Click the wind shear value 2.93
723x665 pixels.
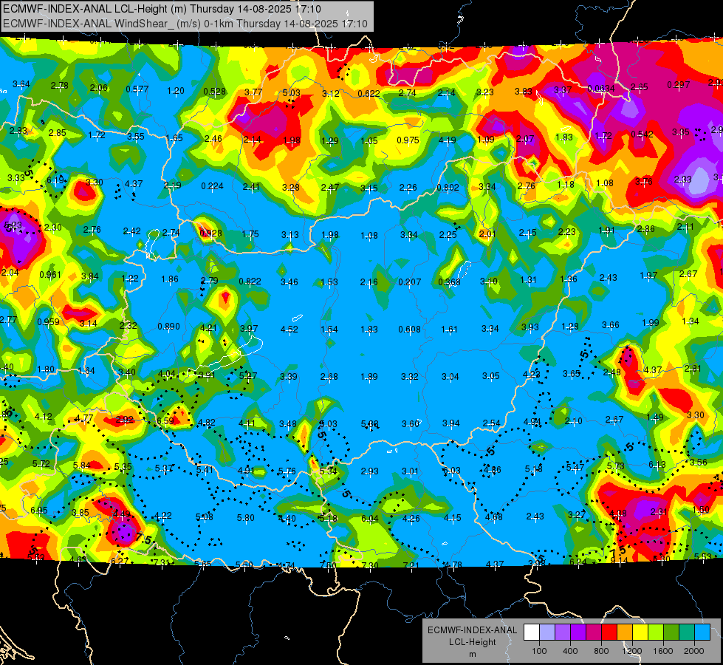(x=369, y=471)
